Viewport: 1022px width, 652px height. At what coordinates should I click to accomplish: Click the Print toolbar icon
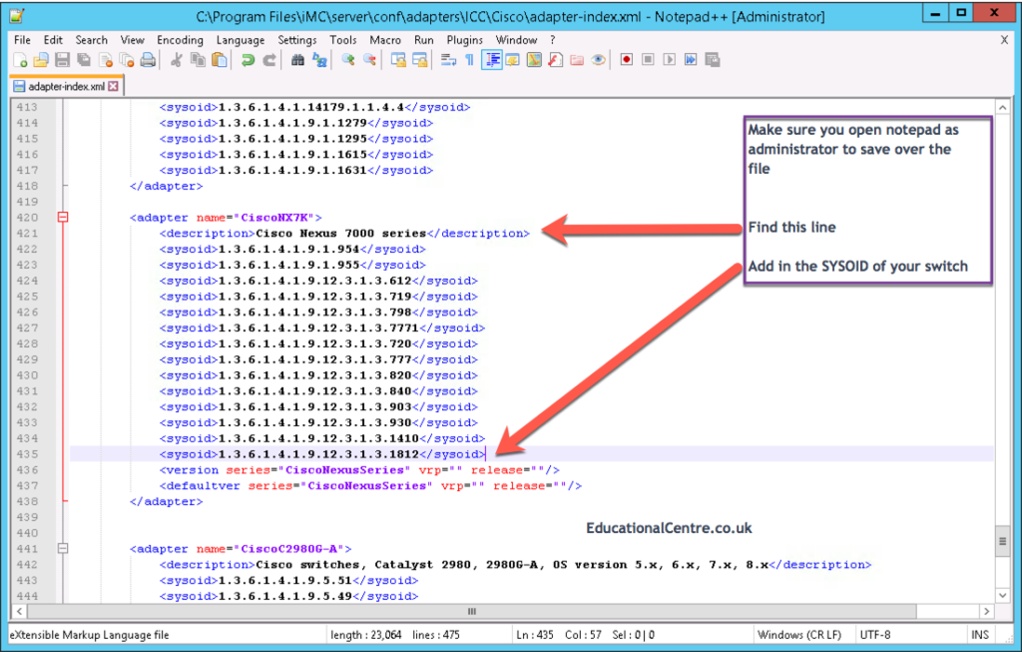tap(148, 60)
